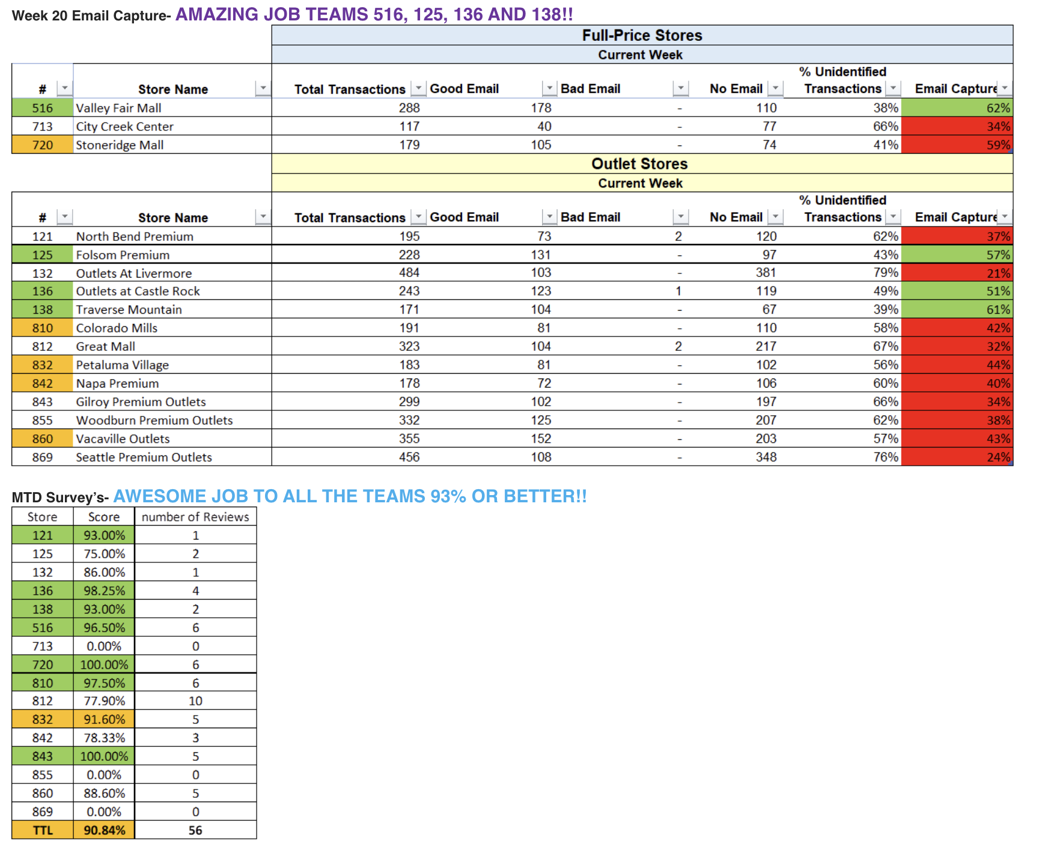Open No Email filter in Outlet Stores table

pyautogui.click(x=776, y=217)
